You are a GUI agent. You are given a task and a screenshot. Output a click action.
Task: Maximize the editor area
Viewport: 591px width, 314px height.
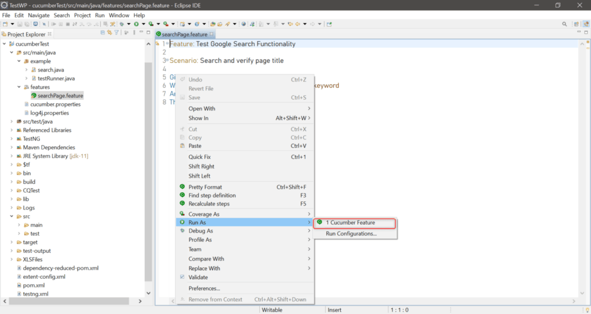point(586,32)
